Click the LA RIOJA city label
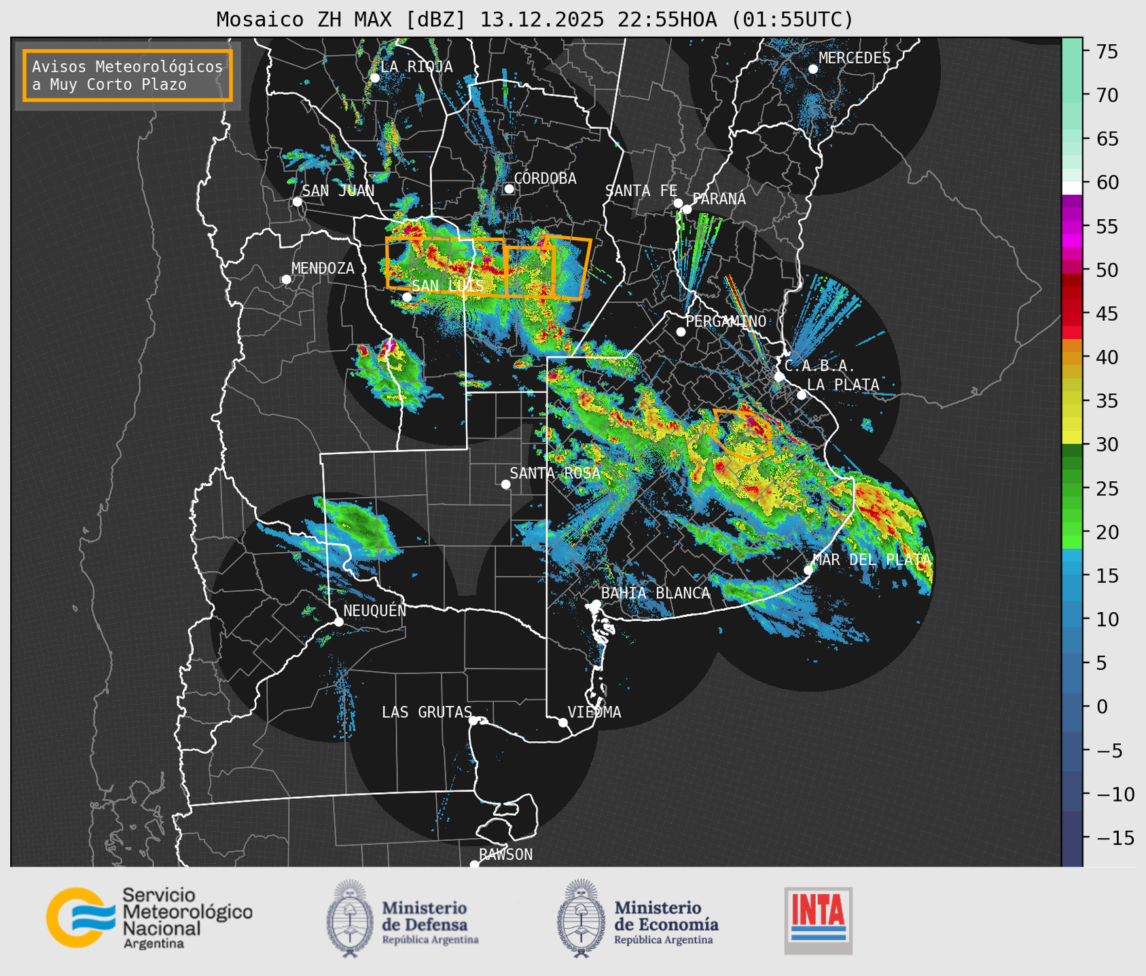This screenshot has width=1146, height=976. pyautogui.click(x=416, y=67)
